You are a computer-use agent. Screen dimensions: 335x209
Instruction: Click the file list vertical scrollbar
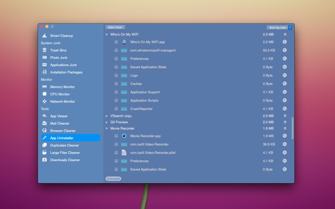click(292, 128)
